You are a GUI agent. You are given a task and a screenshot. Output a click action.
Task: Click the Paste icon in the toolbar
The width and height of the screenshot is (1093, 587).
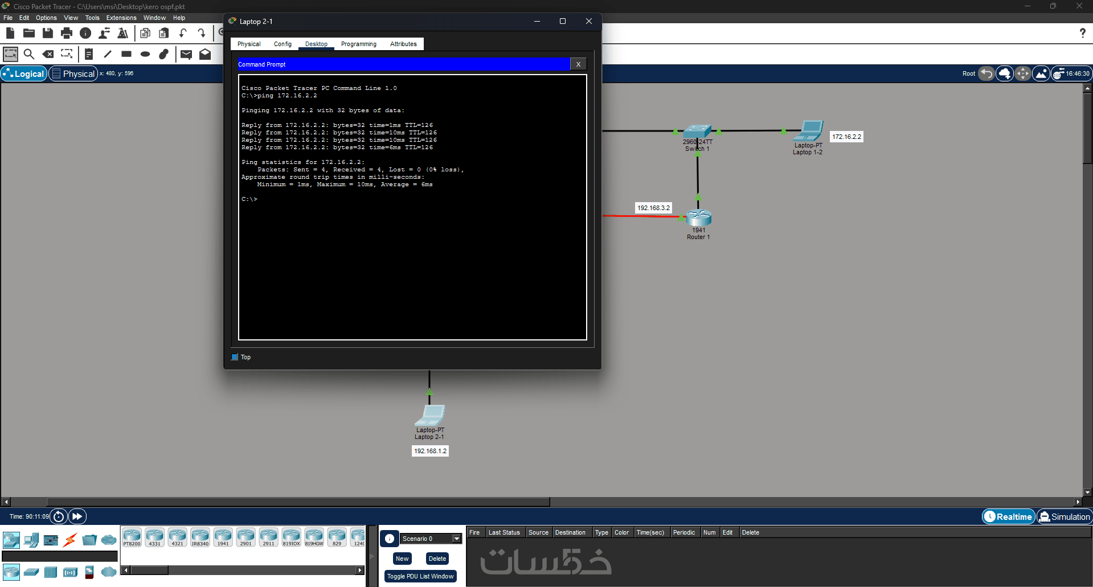pos(164,33)
